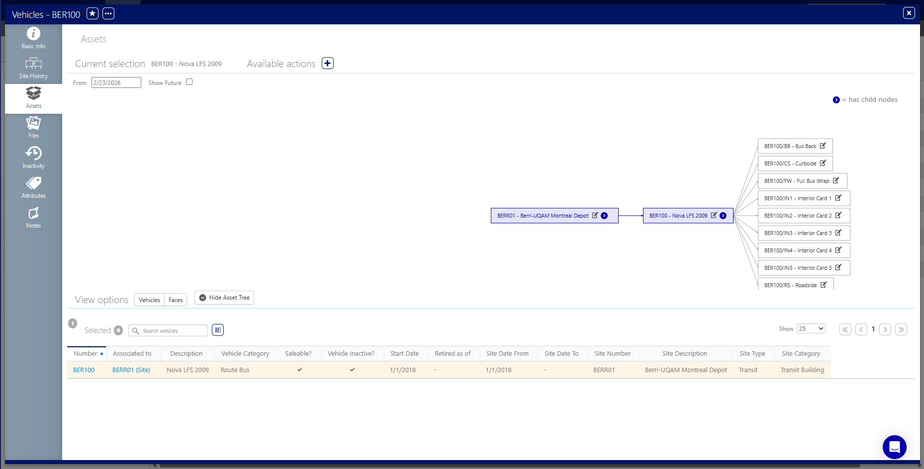
Task: Open the Attributes section
Action: [x=33, y=188]
